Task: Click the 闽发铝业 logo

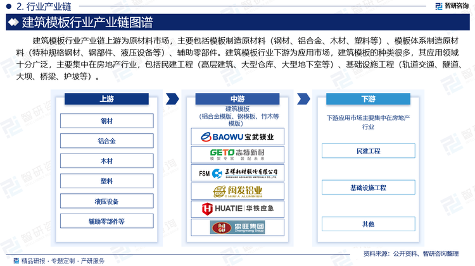Action: click(x=237, y=191)
